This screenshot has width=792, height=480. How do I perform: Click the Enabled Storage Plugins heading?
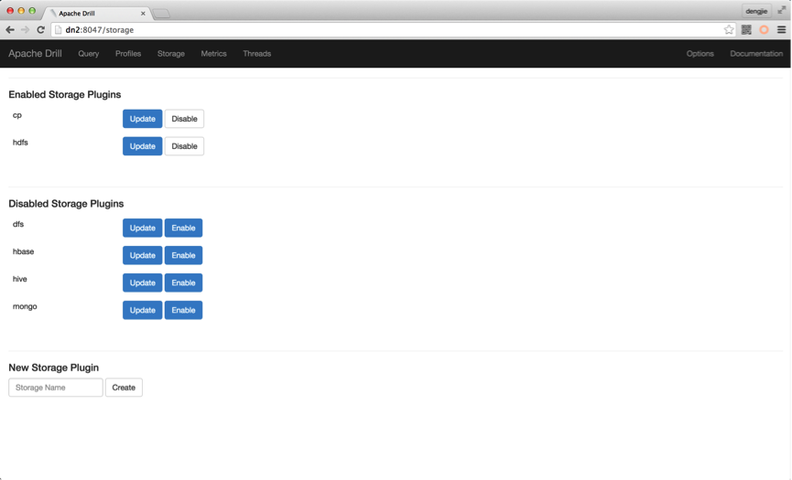coord(65,95)
